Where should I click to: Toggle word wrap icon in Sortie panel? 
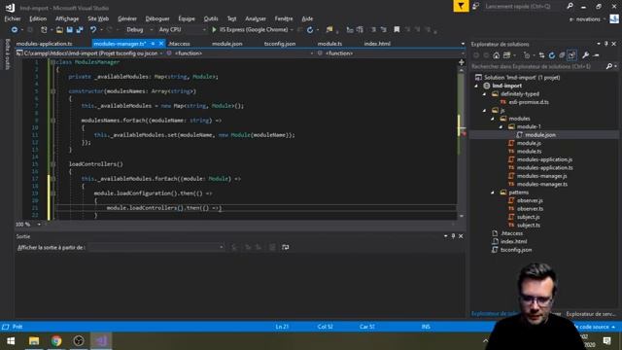coord(285,247)
